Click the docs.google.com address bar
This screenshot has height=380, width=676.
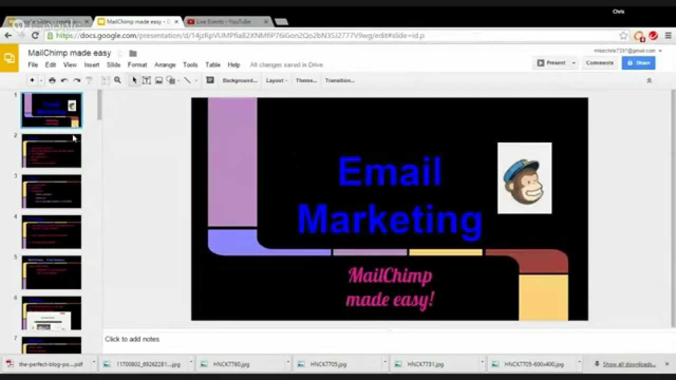pyautogui.click(x=333, y=35)
